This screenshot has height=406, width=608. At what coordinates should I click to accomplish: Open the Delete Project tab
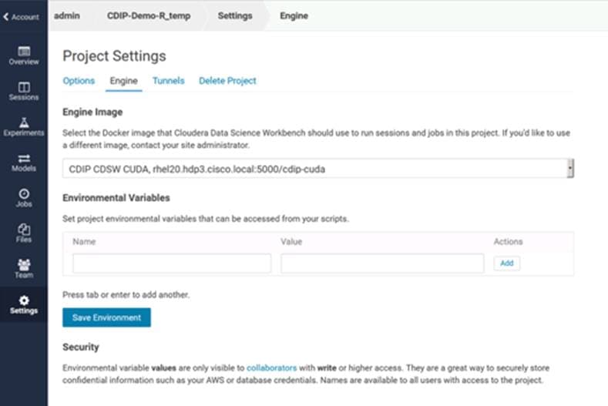[227, 81]
